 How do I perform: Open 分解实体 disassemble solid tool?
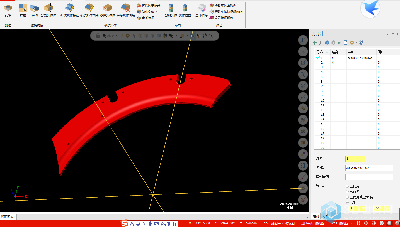(x=171, y=11)
